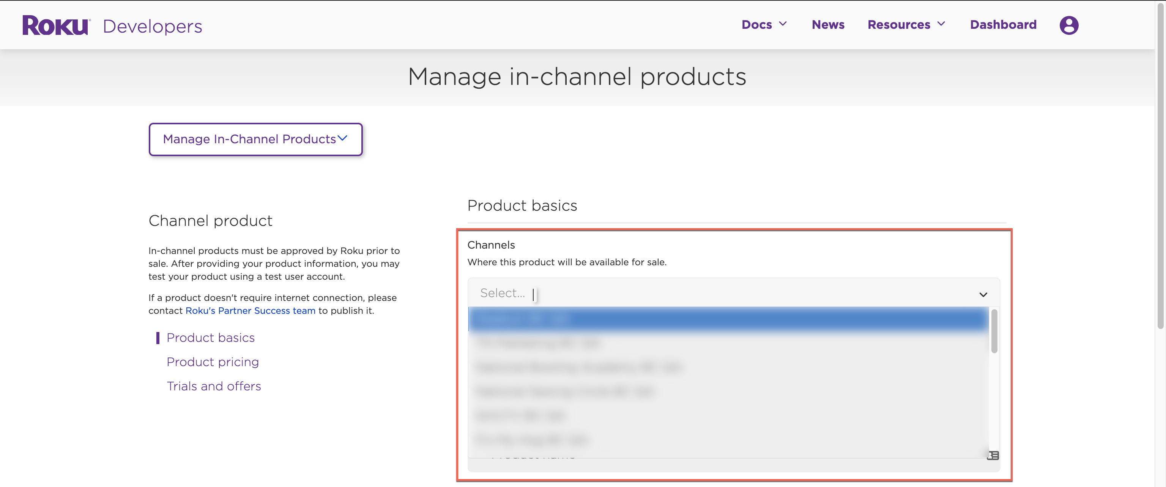The height and width of the screenshot is (487, 1166).
Task: Click the Channels Select input field
Action: (x=733, y=293)
